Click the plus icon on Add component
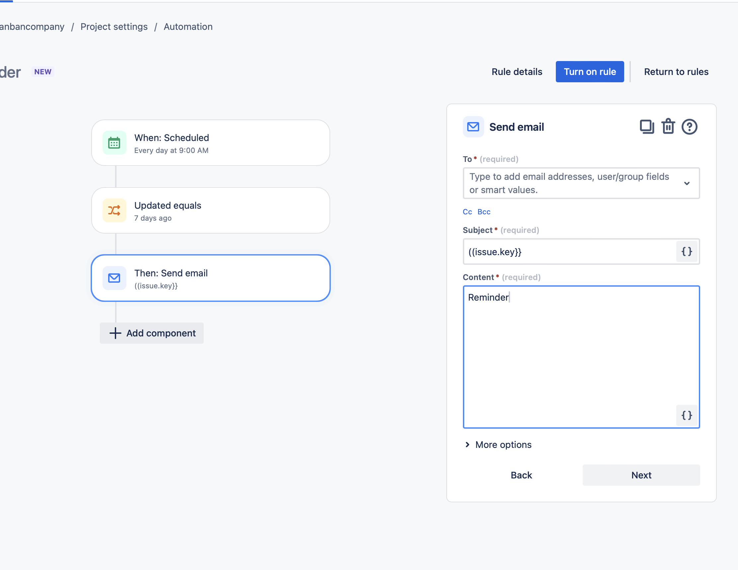 pos(115,333)
